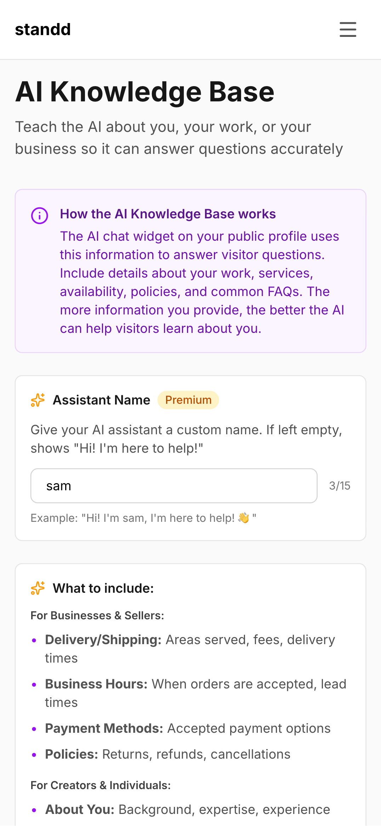
Task: Click the standd logo
Action: (42, 29)
